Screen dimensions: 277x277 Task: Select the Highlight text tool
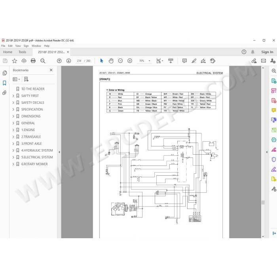tap(194, 61)
